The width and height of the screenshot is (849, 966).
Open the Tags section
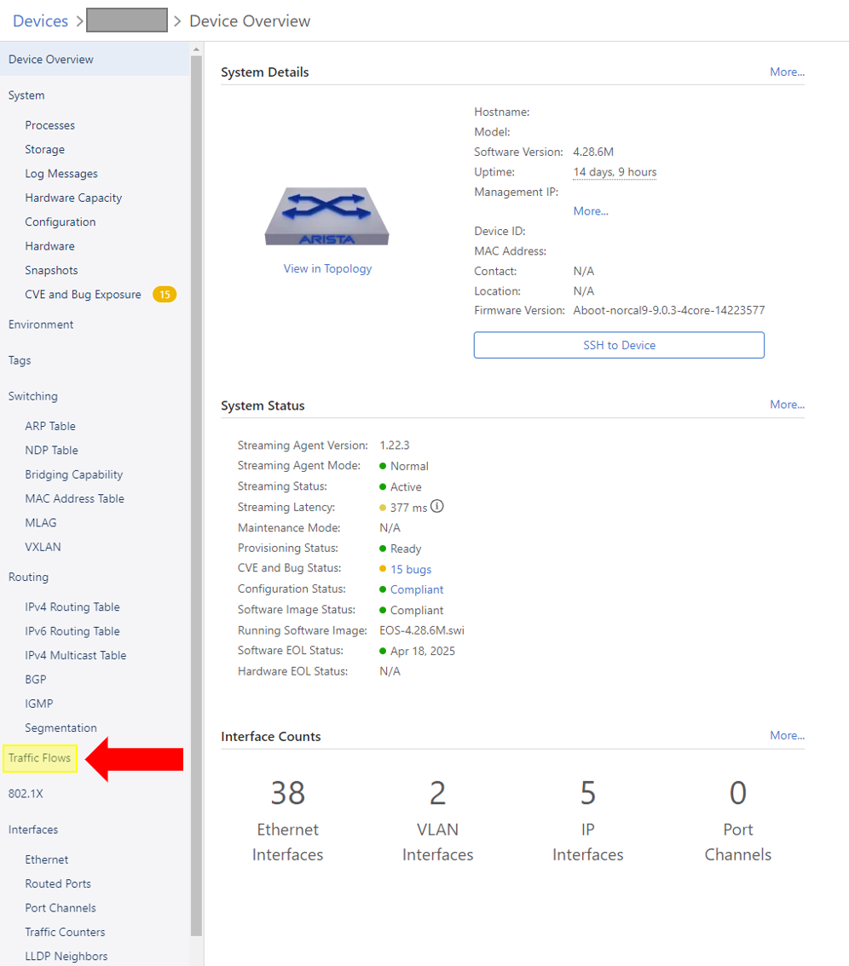pyautogui.click(x=19, y=360)
